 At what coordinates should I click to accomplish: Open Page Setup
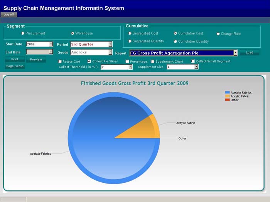pyautogui.click(x=15, y=66)
